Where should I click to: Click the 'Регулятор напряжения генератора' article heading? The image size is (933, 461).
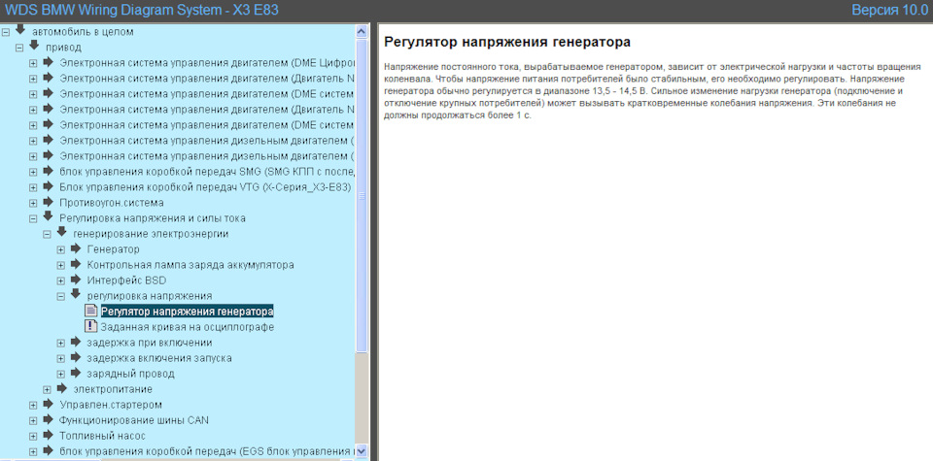[507, 42]
